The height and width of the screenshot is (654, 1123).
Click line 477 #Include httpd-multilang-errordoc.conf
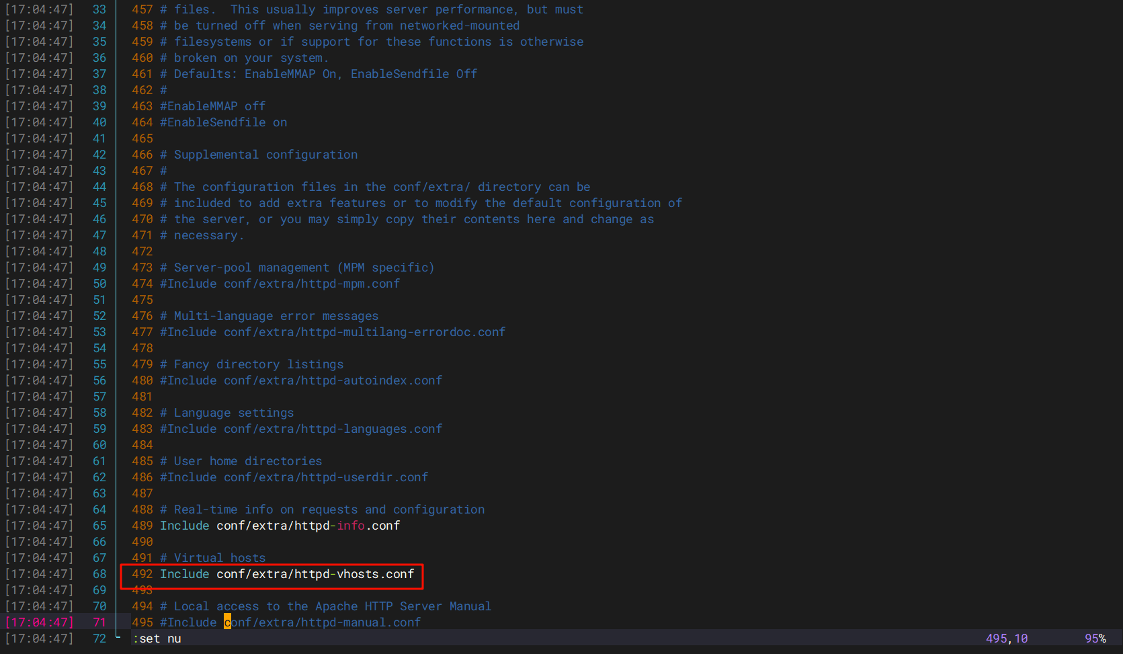pos(333,332)
